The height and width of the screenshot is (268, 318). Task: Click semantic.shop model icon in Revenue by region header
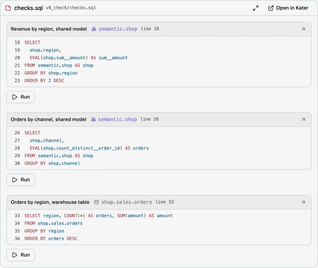tap(94, 29)
